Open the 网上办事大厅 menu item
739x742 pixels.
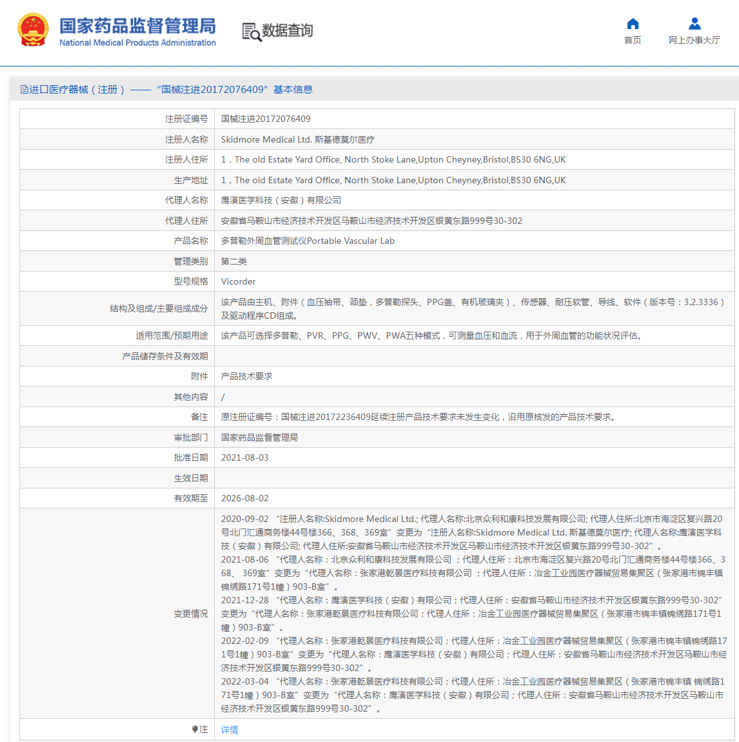[695, 40]
